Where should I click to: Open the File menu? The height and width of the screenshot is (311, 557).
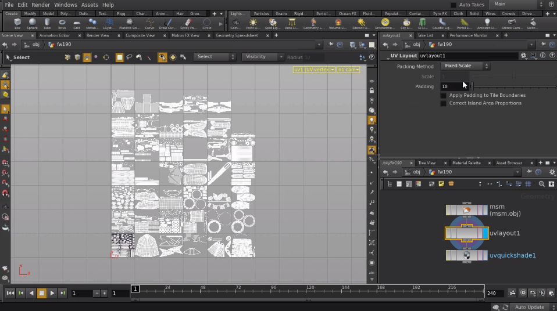(x=9, y=5)
